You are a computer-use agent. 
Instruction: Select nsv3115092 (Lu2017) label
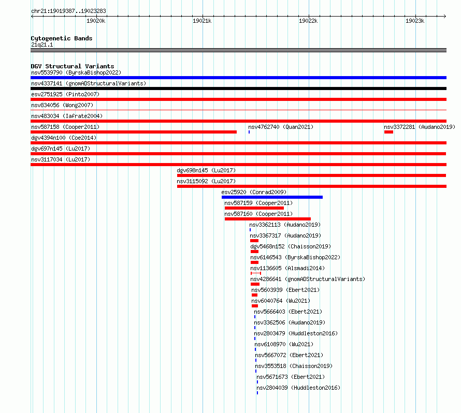[206, 181]
